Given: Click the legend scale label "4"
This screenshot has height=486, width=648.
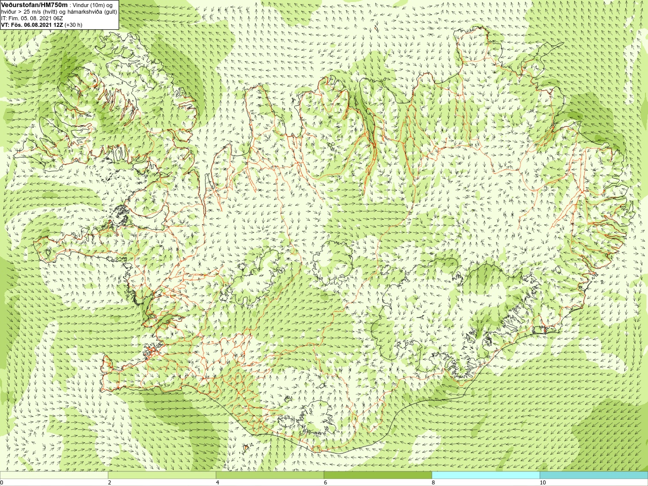Looking at the screenshot, I should (217, 482).
